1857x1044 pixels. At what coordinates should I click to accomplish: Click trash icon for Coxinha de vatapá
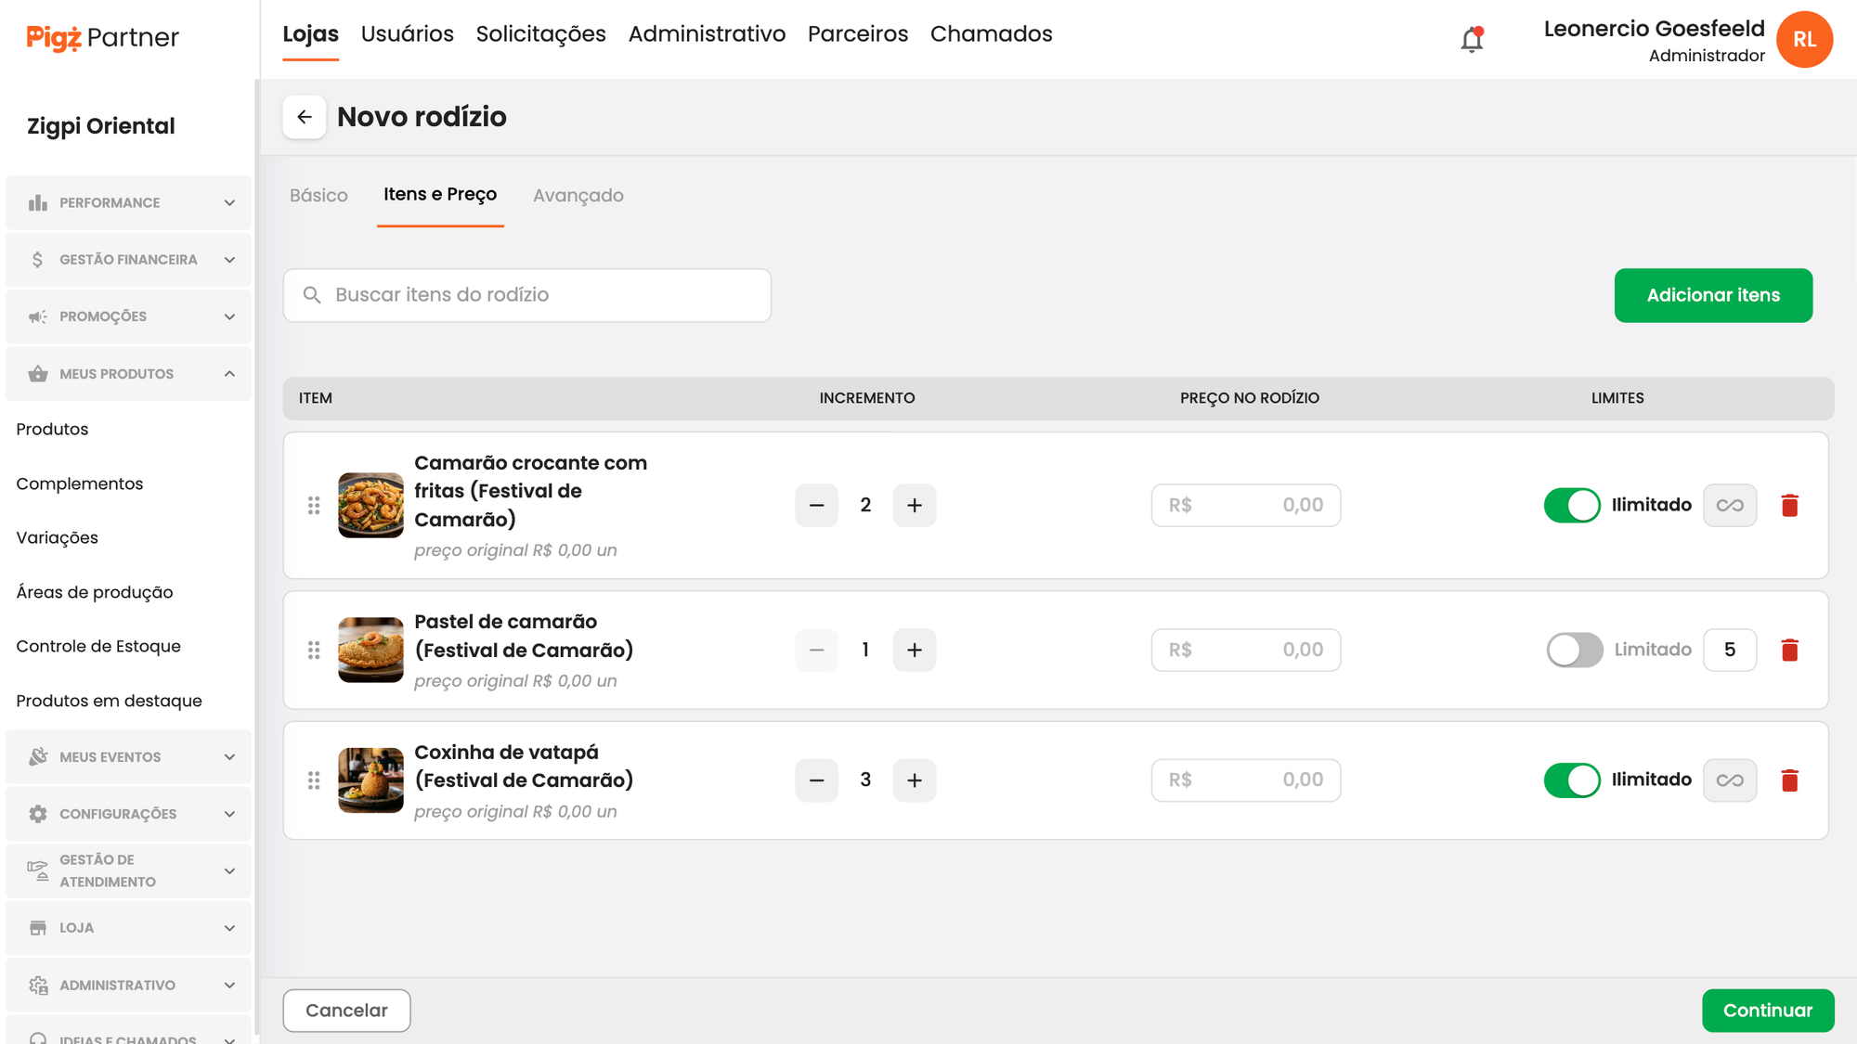pyautogui.click(x=1789, y=780)
